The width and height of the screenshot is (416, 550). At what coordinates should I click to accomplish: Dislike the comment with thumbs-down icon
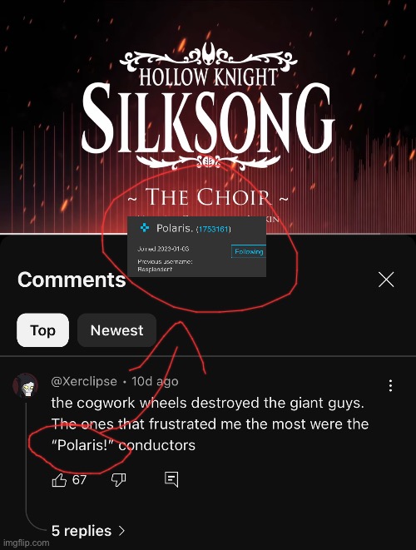pyautogui.click(x=118, y=479)
